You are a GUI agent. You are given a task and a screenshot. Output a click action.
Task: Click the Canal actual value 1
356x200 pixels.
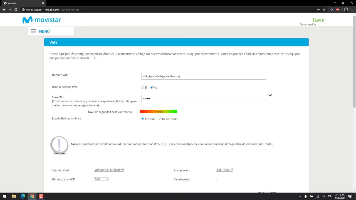[217, 180]
